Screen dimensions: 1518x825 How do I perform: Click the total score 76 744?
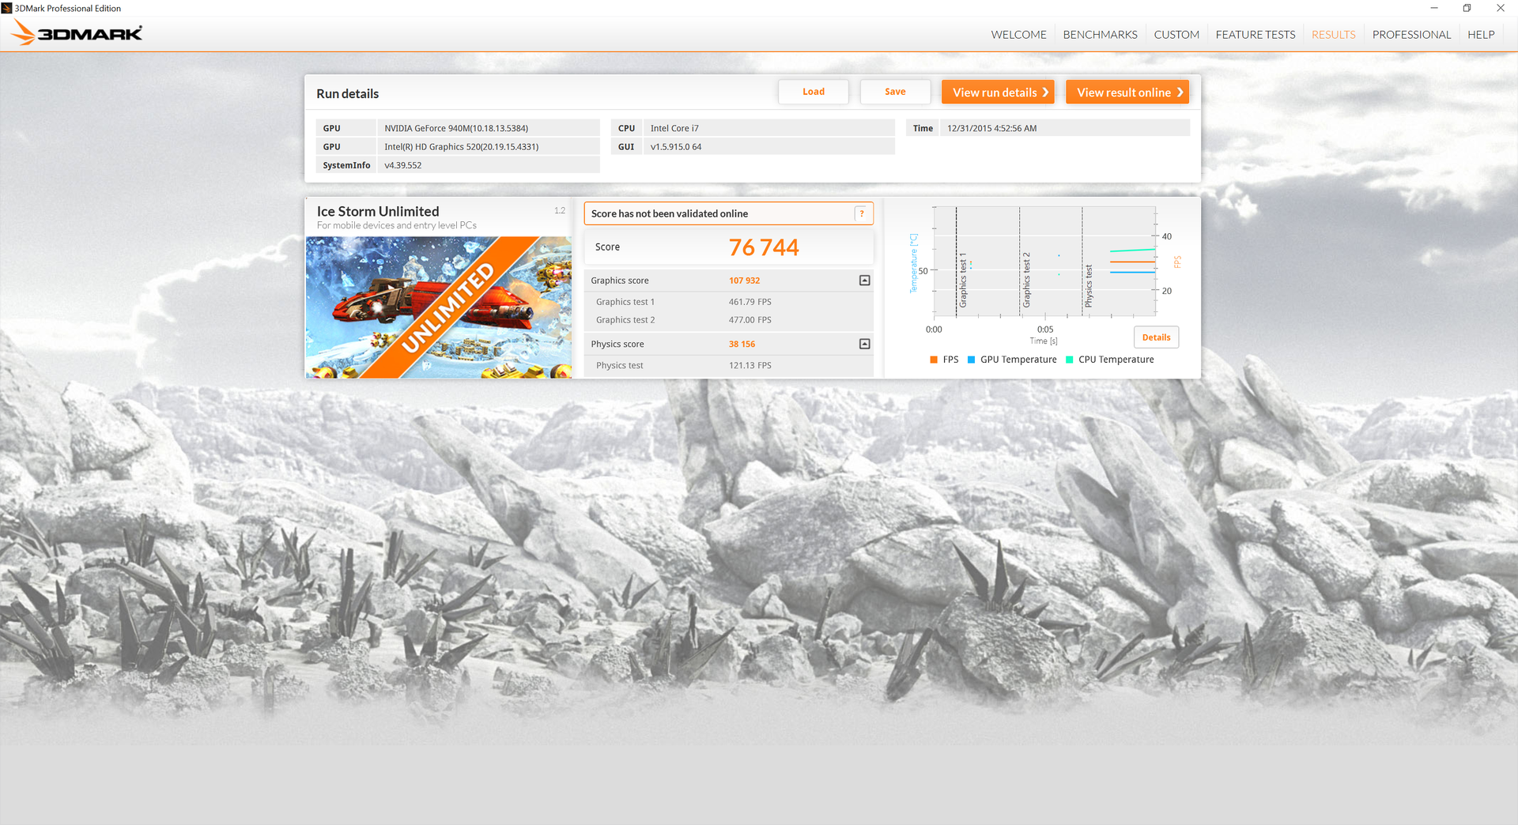click(764, 247)
